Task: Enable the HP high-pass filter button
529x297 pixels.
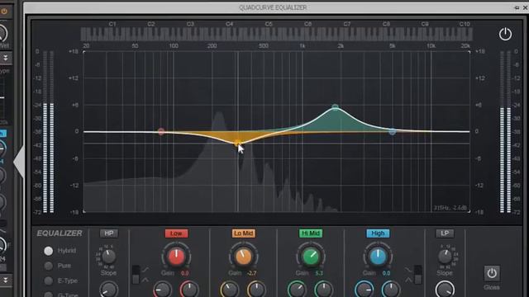Action: tap(108, 233)
